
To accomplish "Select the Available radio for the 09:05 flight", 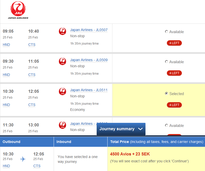I will [x=166, y=32].
